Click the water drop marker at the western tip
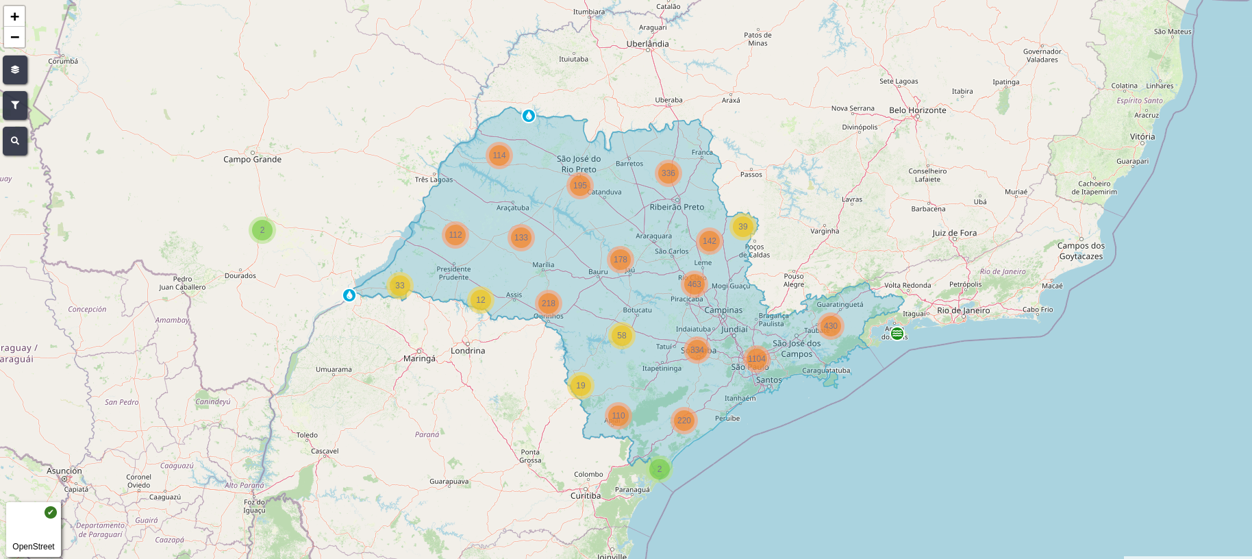 pos(349,295)
